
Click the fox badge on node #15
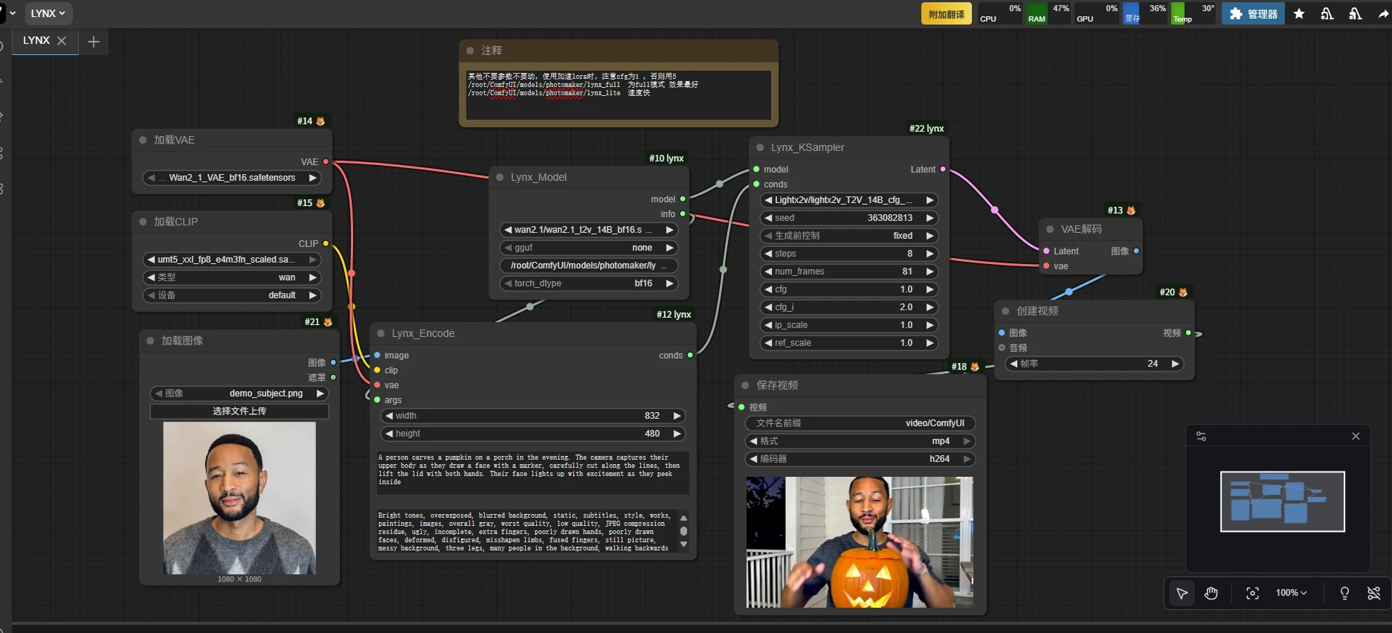coord(320,203)
